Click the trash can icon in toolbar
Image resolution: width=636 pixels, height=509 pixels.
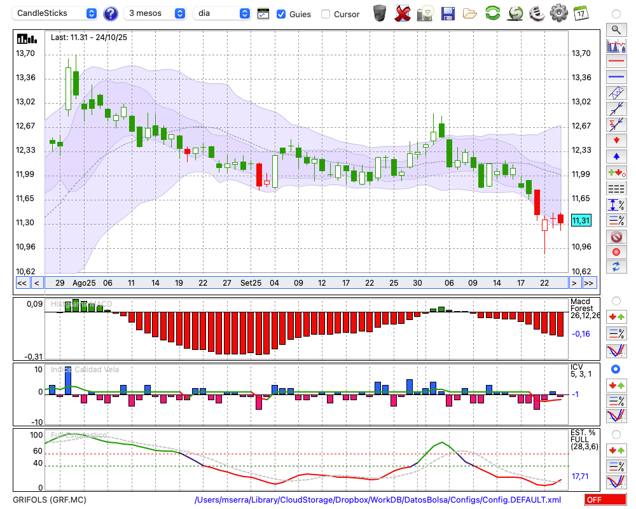(379, 13)
